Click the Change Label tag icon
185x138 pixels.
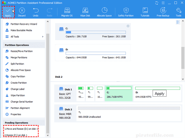point(7,89)
